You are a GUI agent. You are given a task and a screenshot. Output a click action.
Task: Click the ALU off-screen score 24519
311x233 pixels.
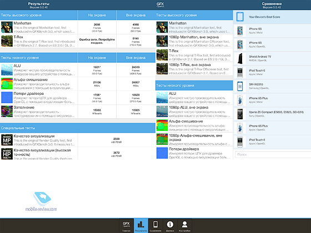click(x=136, y=70)
